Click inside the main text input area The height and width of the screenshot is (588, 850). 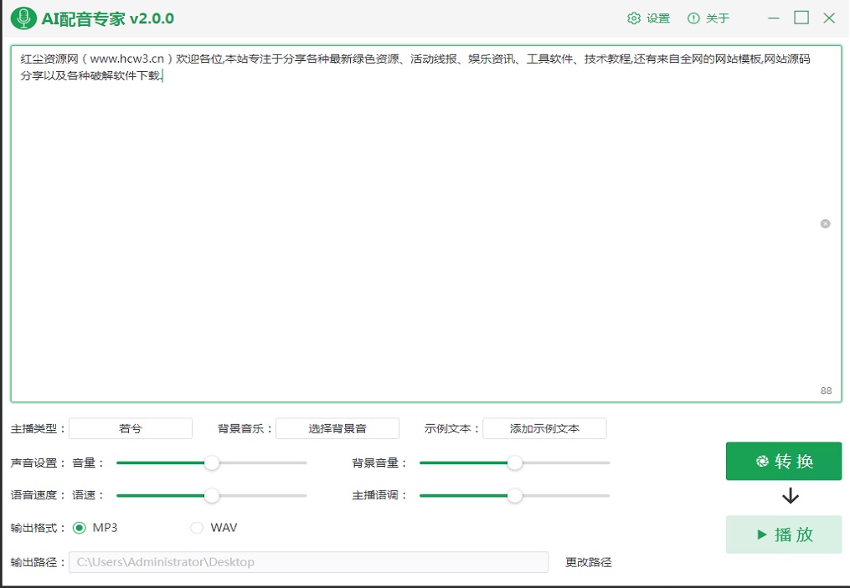426,224
